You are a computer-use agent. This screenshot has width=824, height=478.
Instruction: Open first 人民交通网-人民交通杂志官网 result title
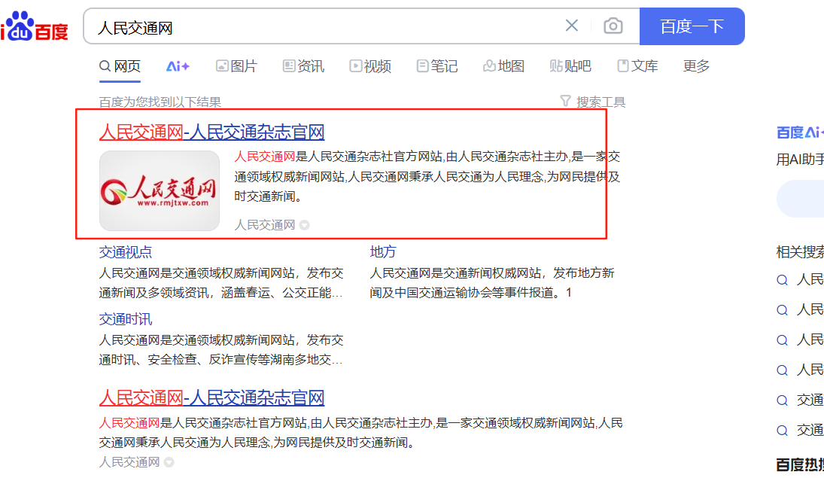coord(211,132)
